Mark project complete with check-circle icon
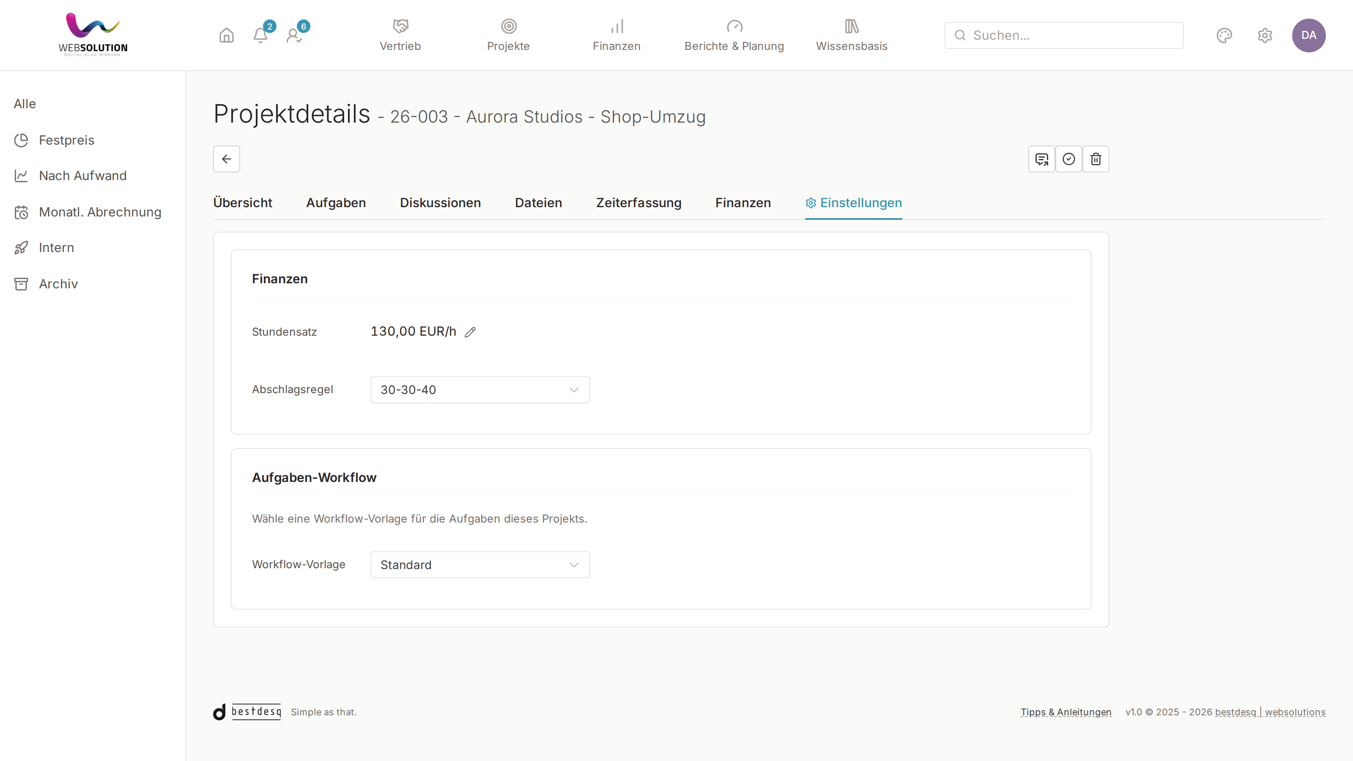The image size is (1353, 761). pyautogui.click(x=1069, y=159)
